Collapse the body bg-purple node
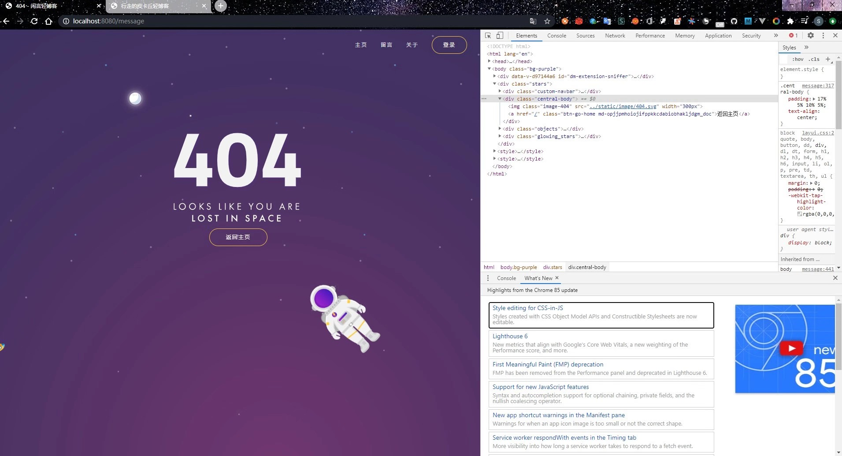This screenshot has height=456, width=842. (x=489, y=69)
